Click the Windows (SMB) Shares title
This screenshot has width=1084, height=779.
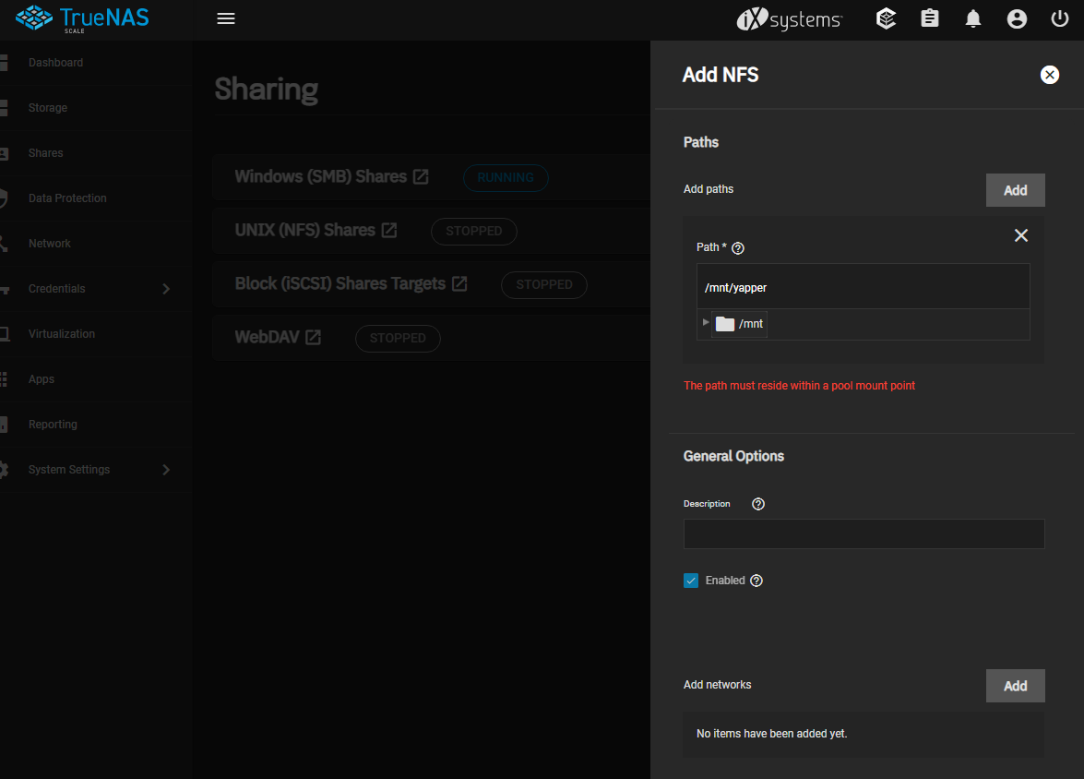pos(321,177)
